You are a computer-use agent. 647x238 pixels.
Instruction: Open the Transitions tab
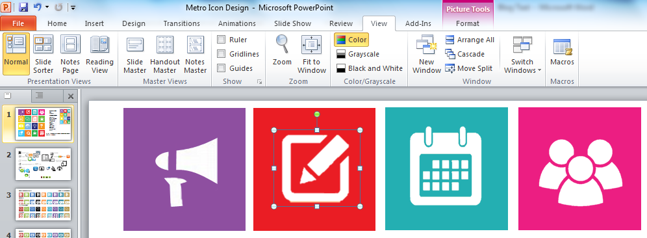[x=181, y=23]
